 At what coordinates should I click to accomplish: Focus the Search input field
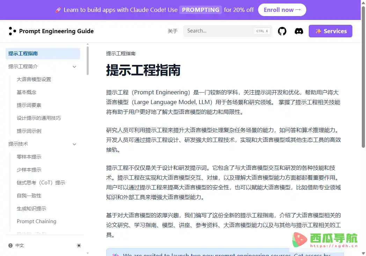pos(228,31)
